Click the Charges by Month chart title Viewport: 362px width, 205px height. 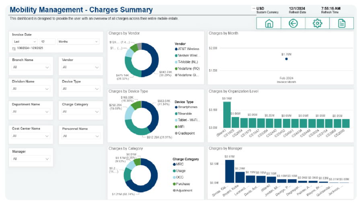coord(223,33)
